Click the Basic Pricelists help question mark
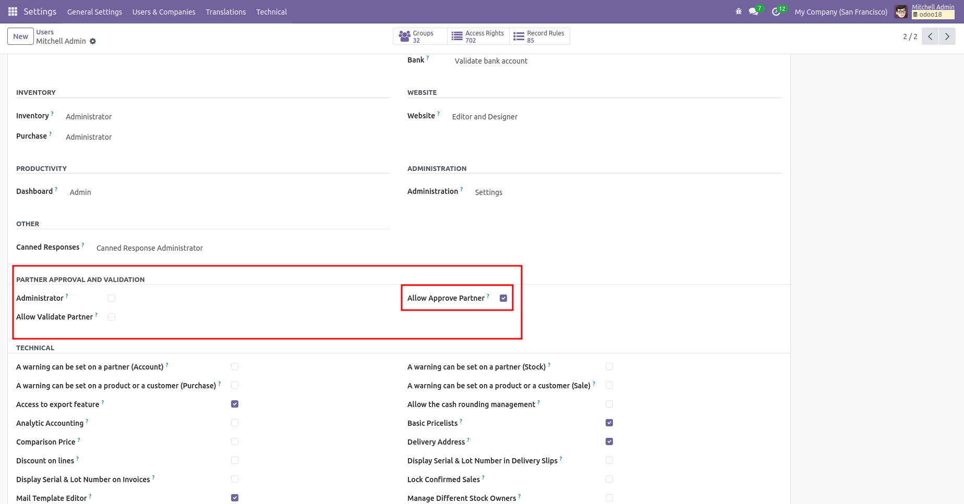The width and height of the screenshot is (964, 504). 461,421
